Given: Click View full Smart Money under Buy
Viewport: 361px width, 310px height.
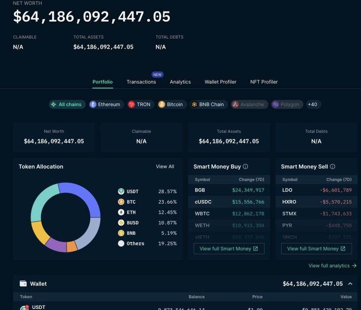Looking at the screenshot, I should (229, 248).
